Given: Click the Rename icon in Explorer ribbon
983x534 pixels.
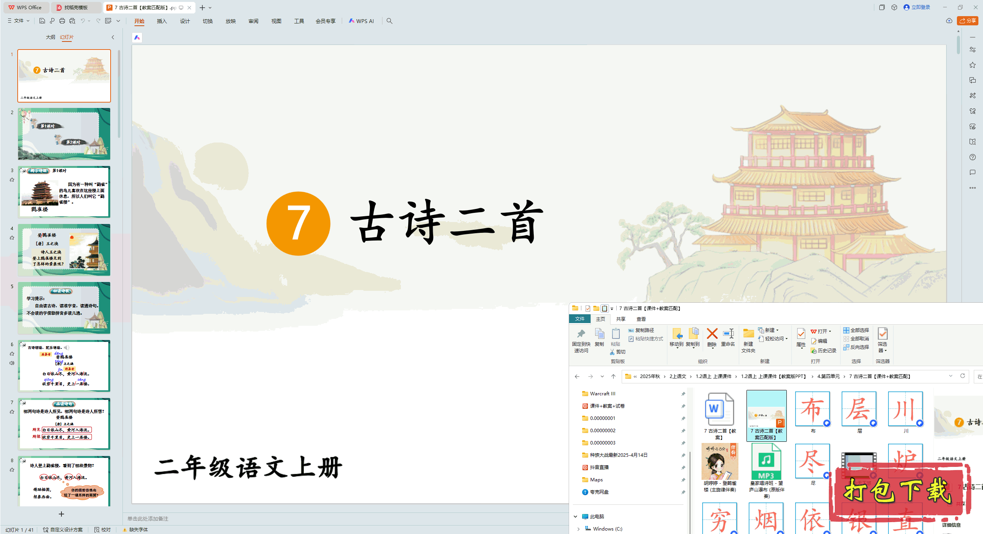Looking at the screenshot, I should [728, 333].
